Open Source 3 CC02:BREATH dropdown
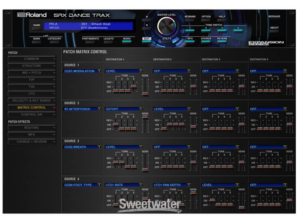 [x=82, y=147]
